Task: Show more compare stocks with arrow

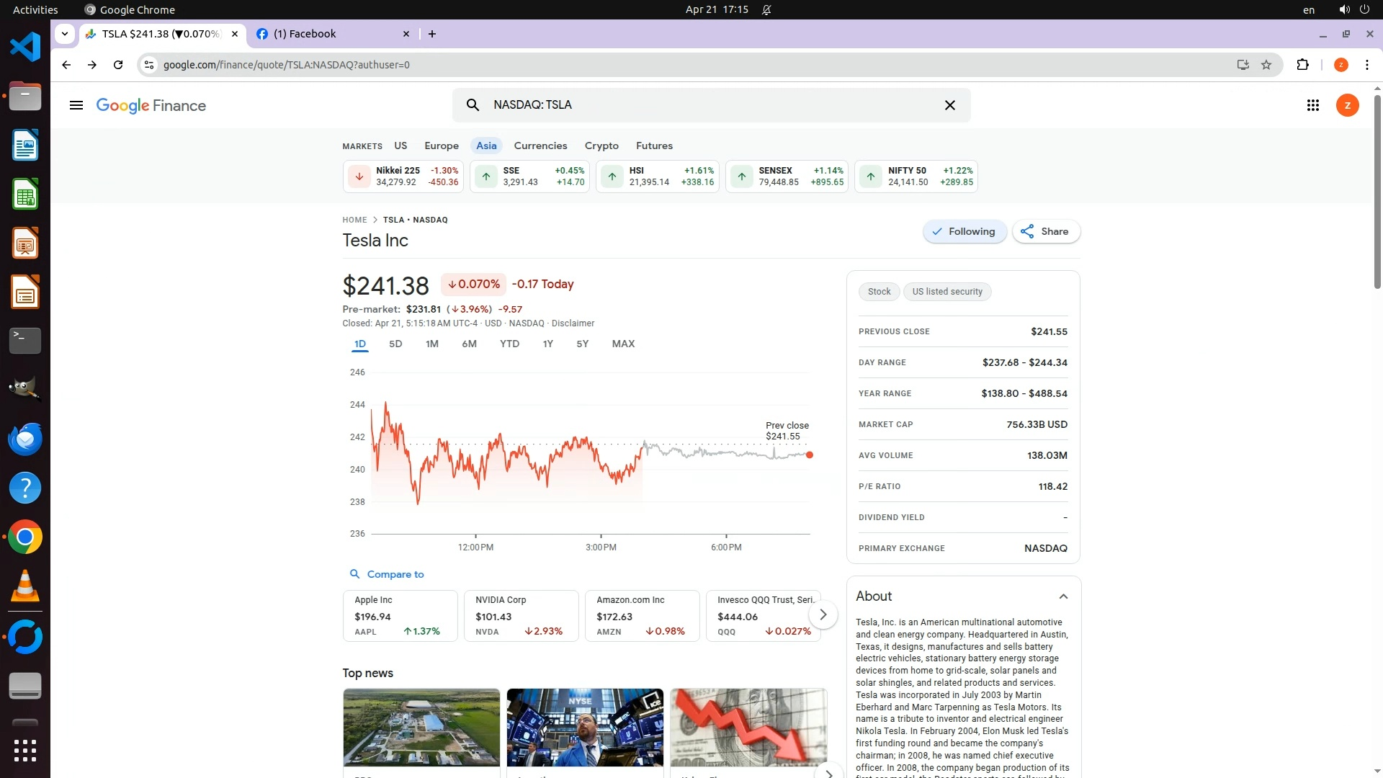Action: pos(823,614)
